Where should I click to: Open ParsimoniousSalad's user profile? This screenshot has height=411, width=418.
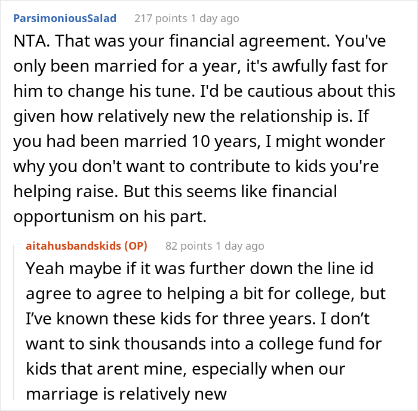(64, 19)
